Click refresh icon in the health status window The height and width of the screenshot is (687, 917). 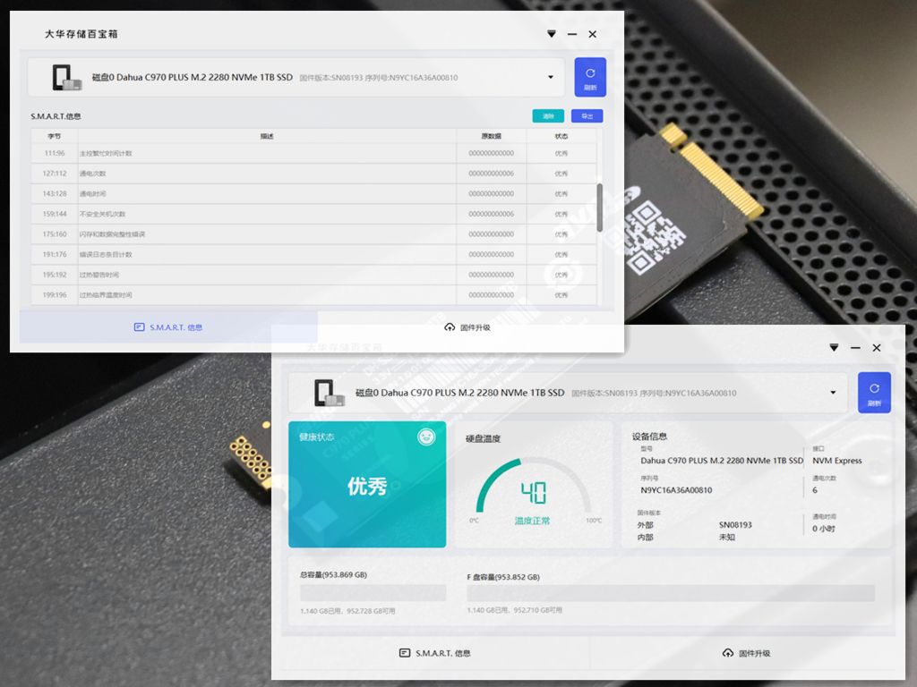(874, 388)
